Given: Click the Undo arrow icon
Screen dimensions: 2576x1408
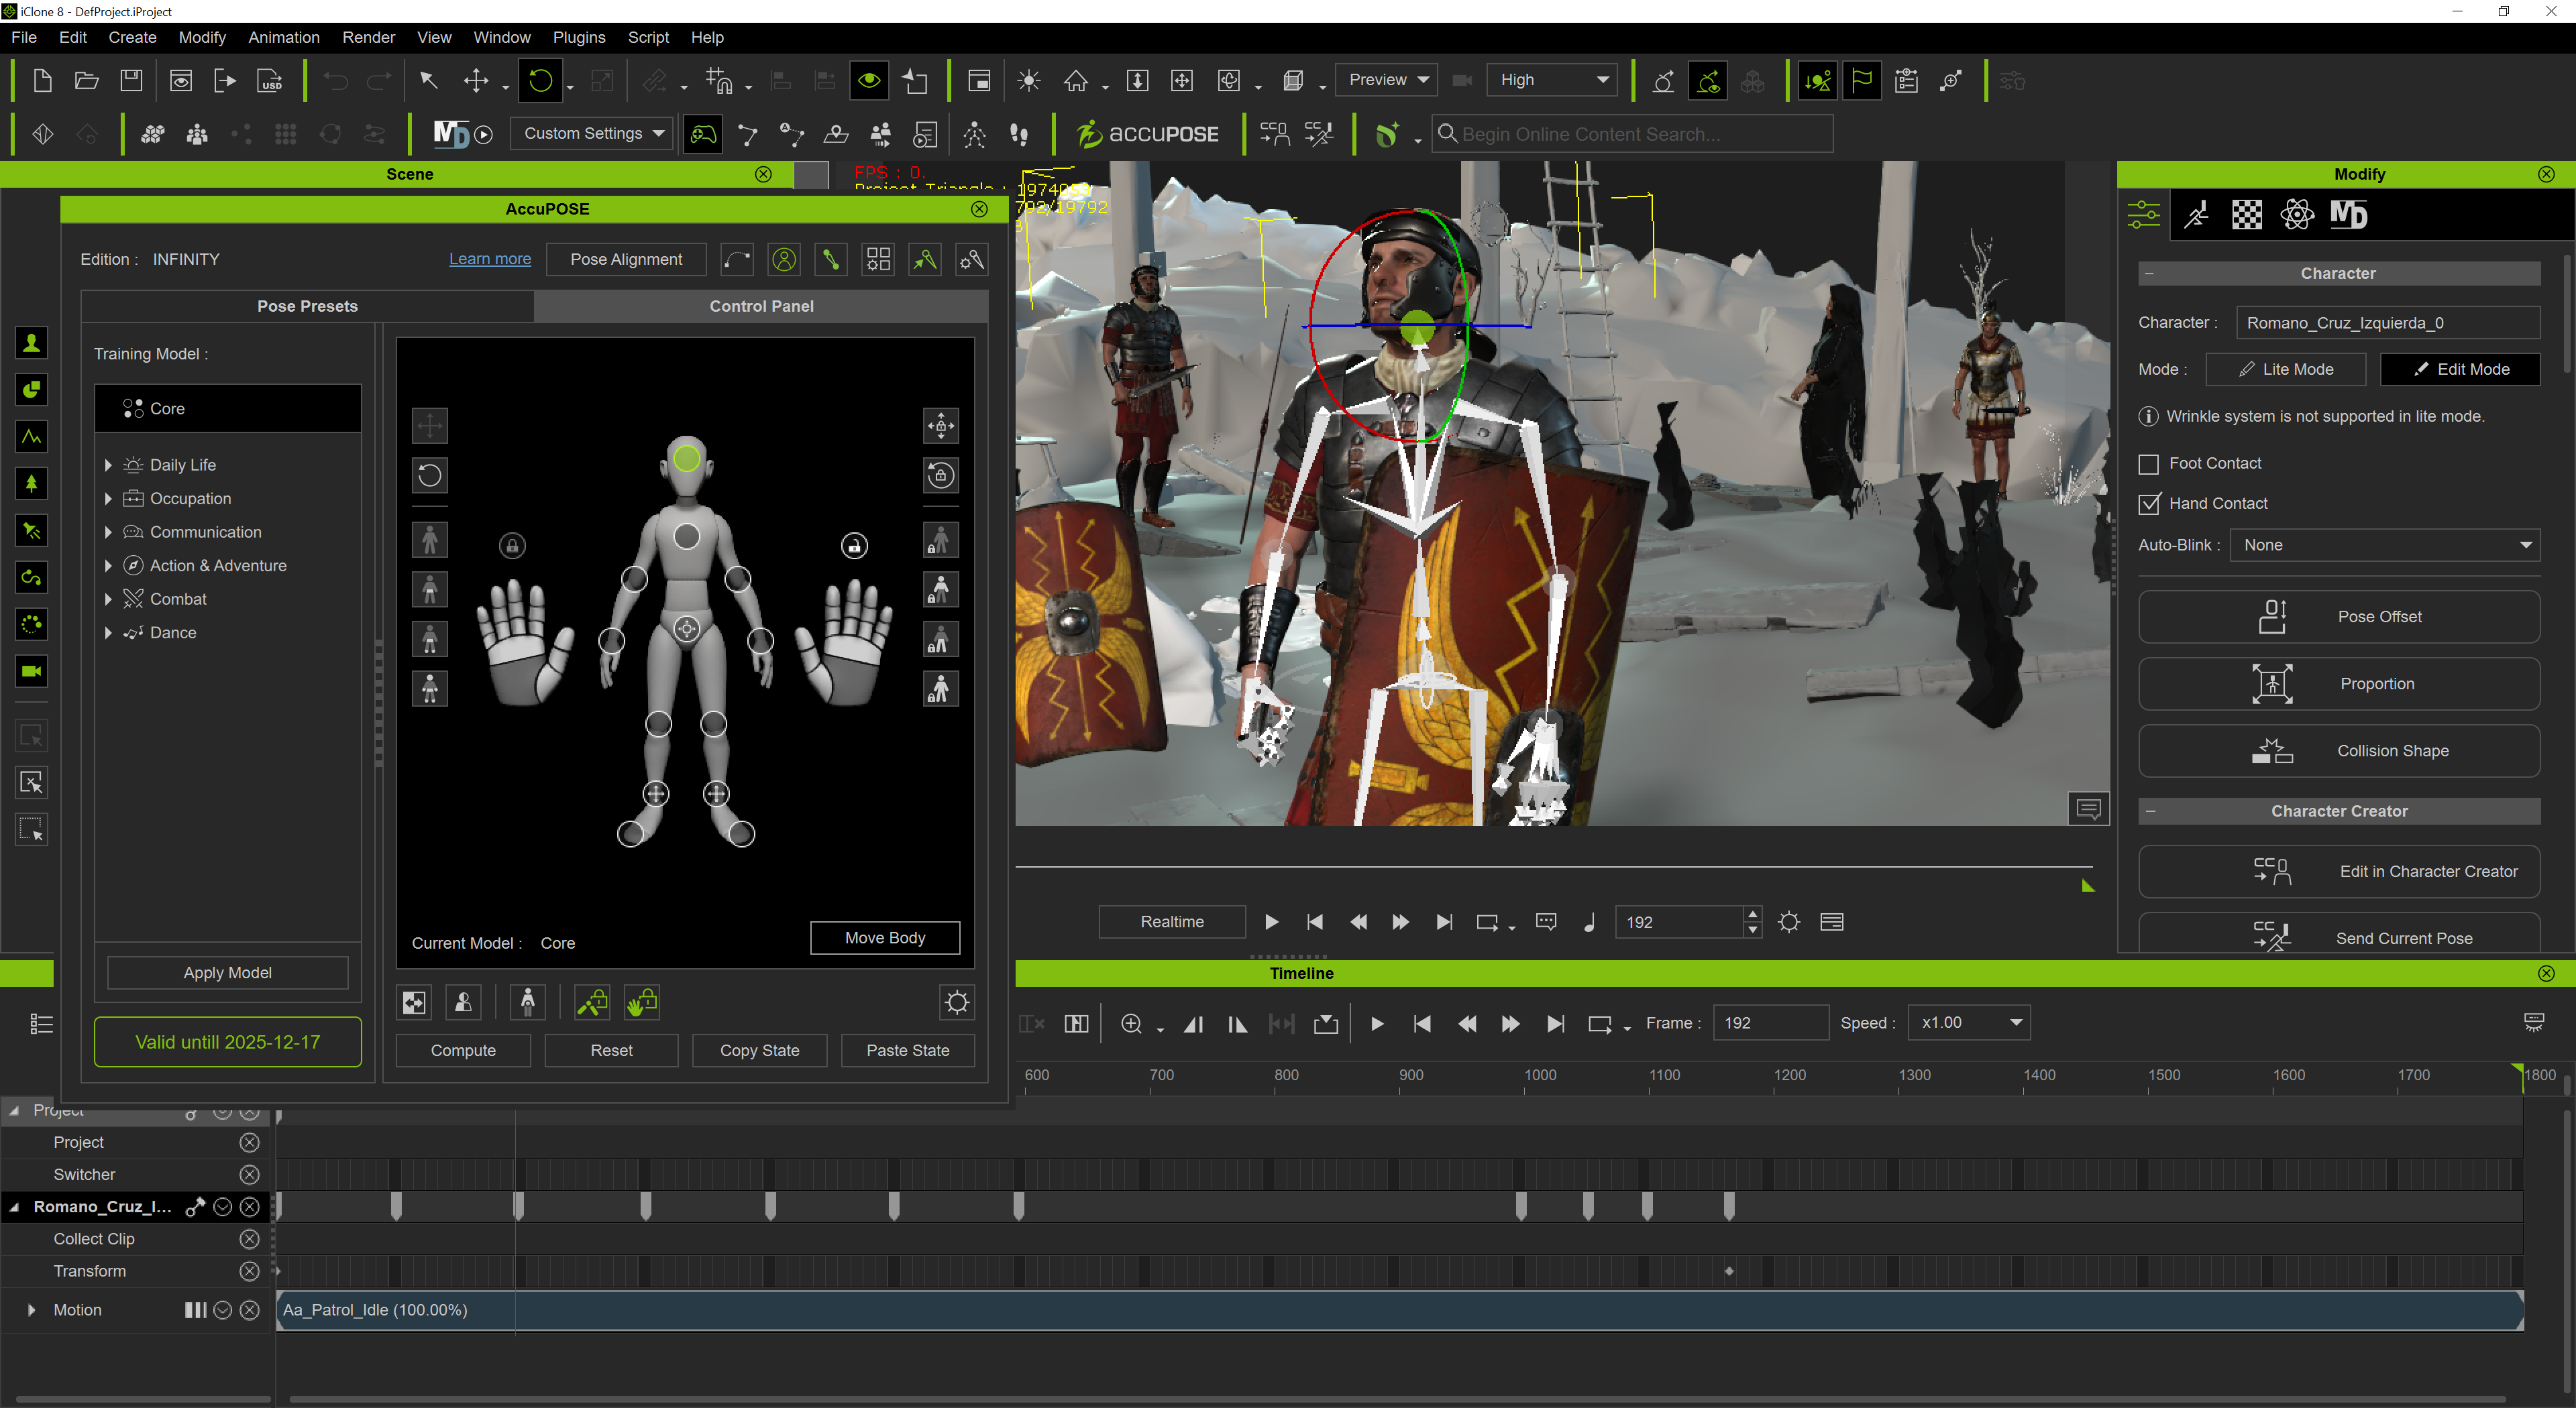Looking at the screenshot, I should point(336,81).
